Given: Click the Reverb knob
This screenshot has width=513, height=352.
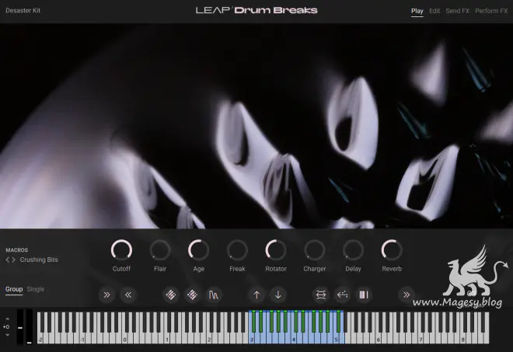Looking at the screenshot, I should pos(392,250).
